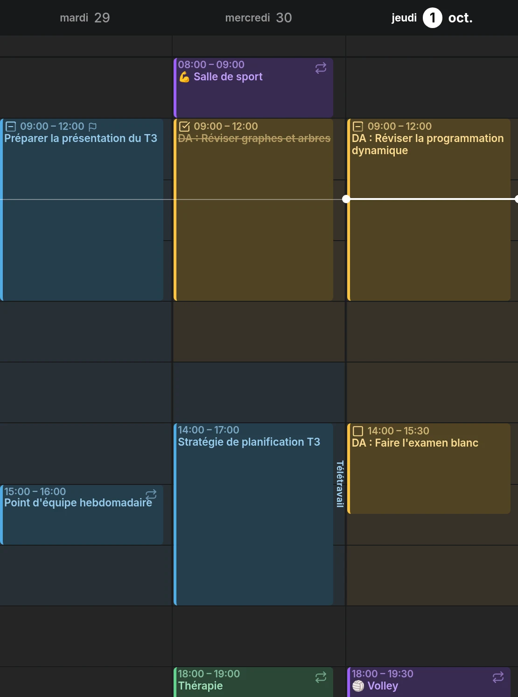518x697 pixels.
Task: Click the 15:00 – 16:00 time label
Action: pyautogui.click(x=35, y=491)
